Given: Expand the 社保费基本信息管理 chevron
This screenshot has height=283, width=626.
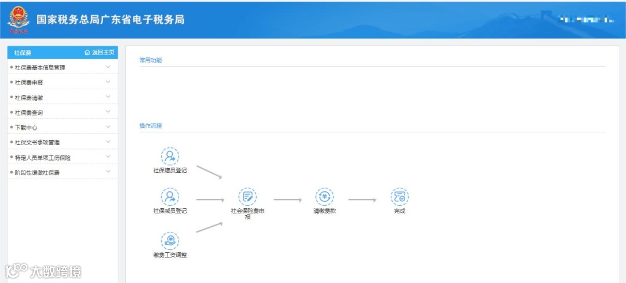Looking at the screenshot, I should pos(108,67).
